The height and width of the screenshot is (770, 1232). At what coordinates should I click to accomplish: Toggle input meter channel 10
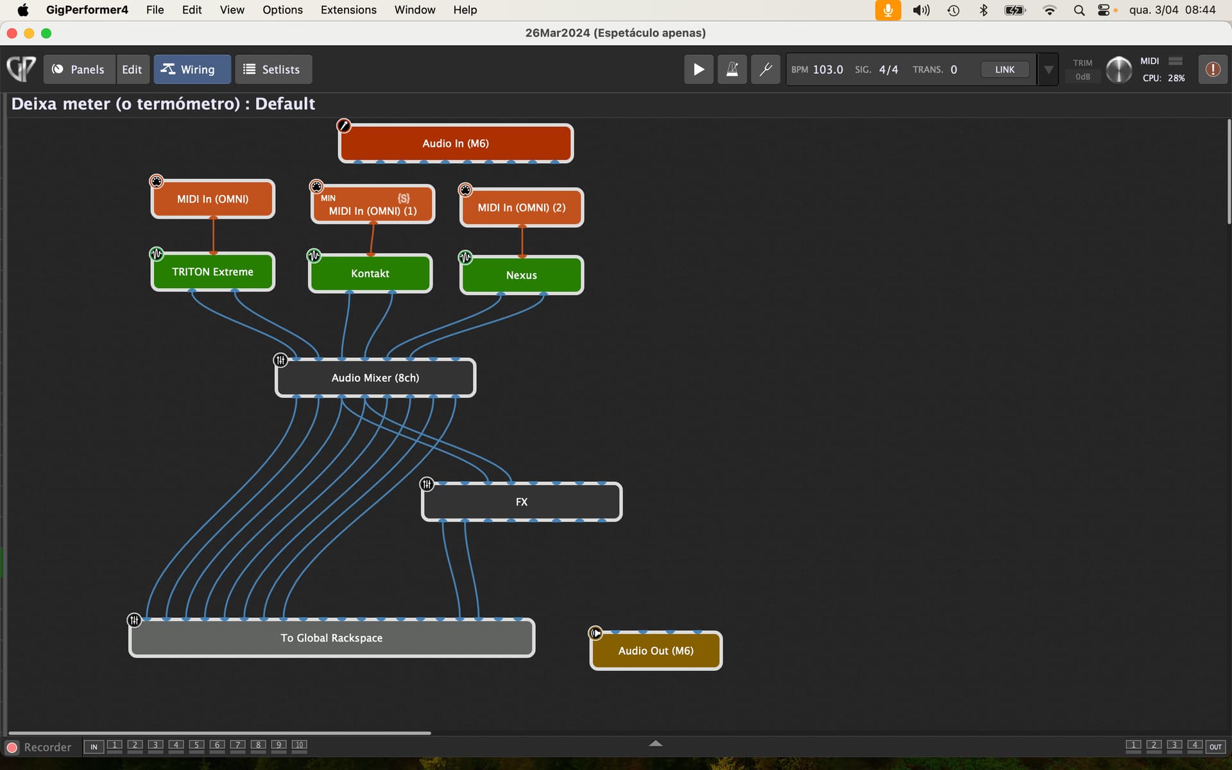coord(300,746)
